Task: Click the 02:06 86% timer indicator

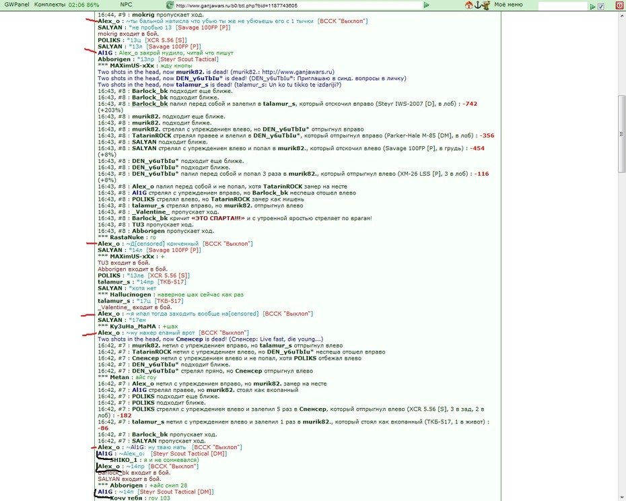Action: coord(83,5)
